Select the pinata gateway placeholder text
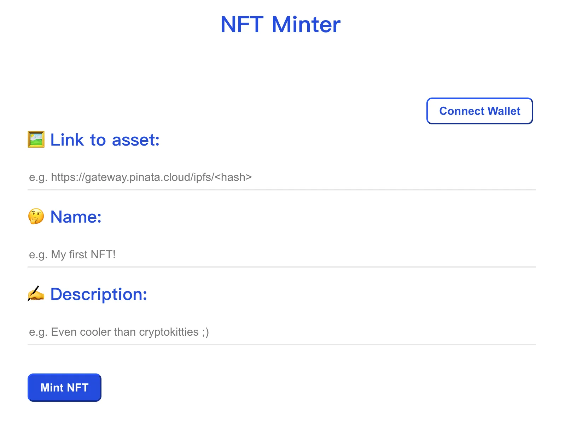This screenshot has width=565, height=424. (x=140, y=177)
